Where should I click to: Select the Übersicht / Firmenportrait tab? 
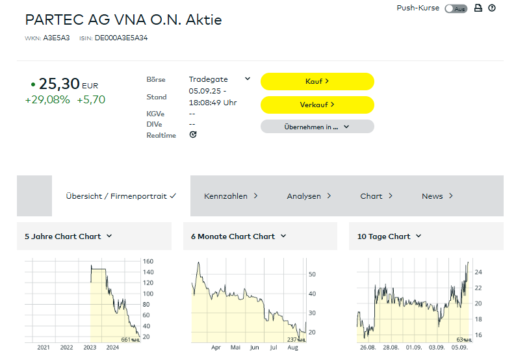pyautogui.click(x=121, y=196)
